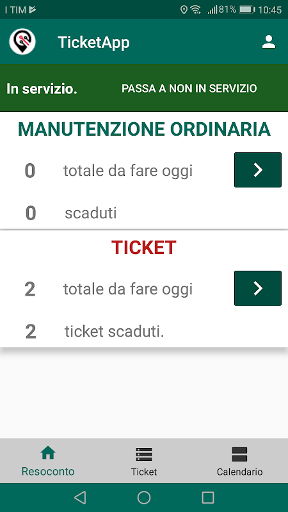Viewport: 288px width, 512px height.
Task: Select the Calendario tab label
Action: pos(239,472)
